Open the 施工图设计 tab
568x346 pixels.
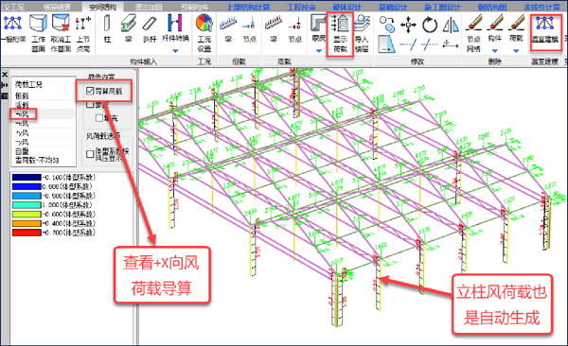point(442,7)
